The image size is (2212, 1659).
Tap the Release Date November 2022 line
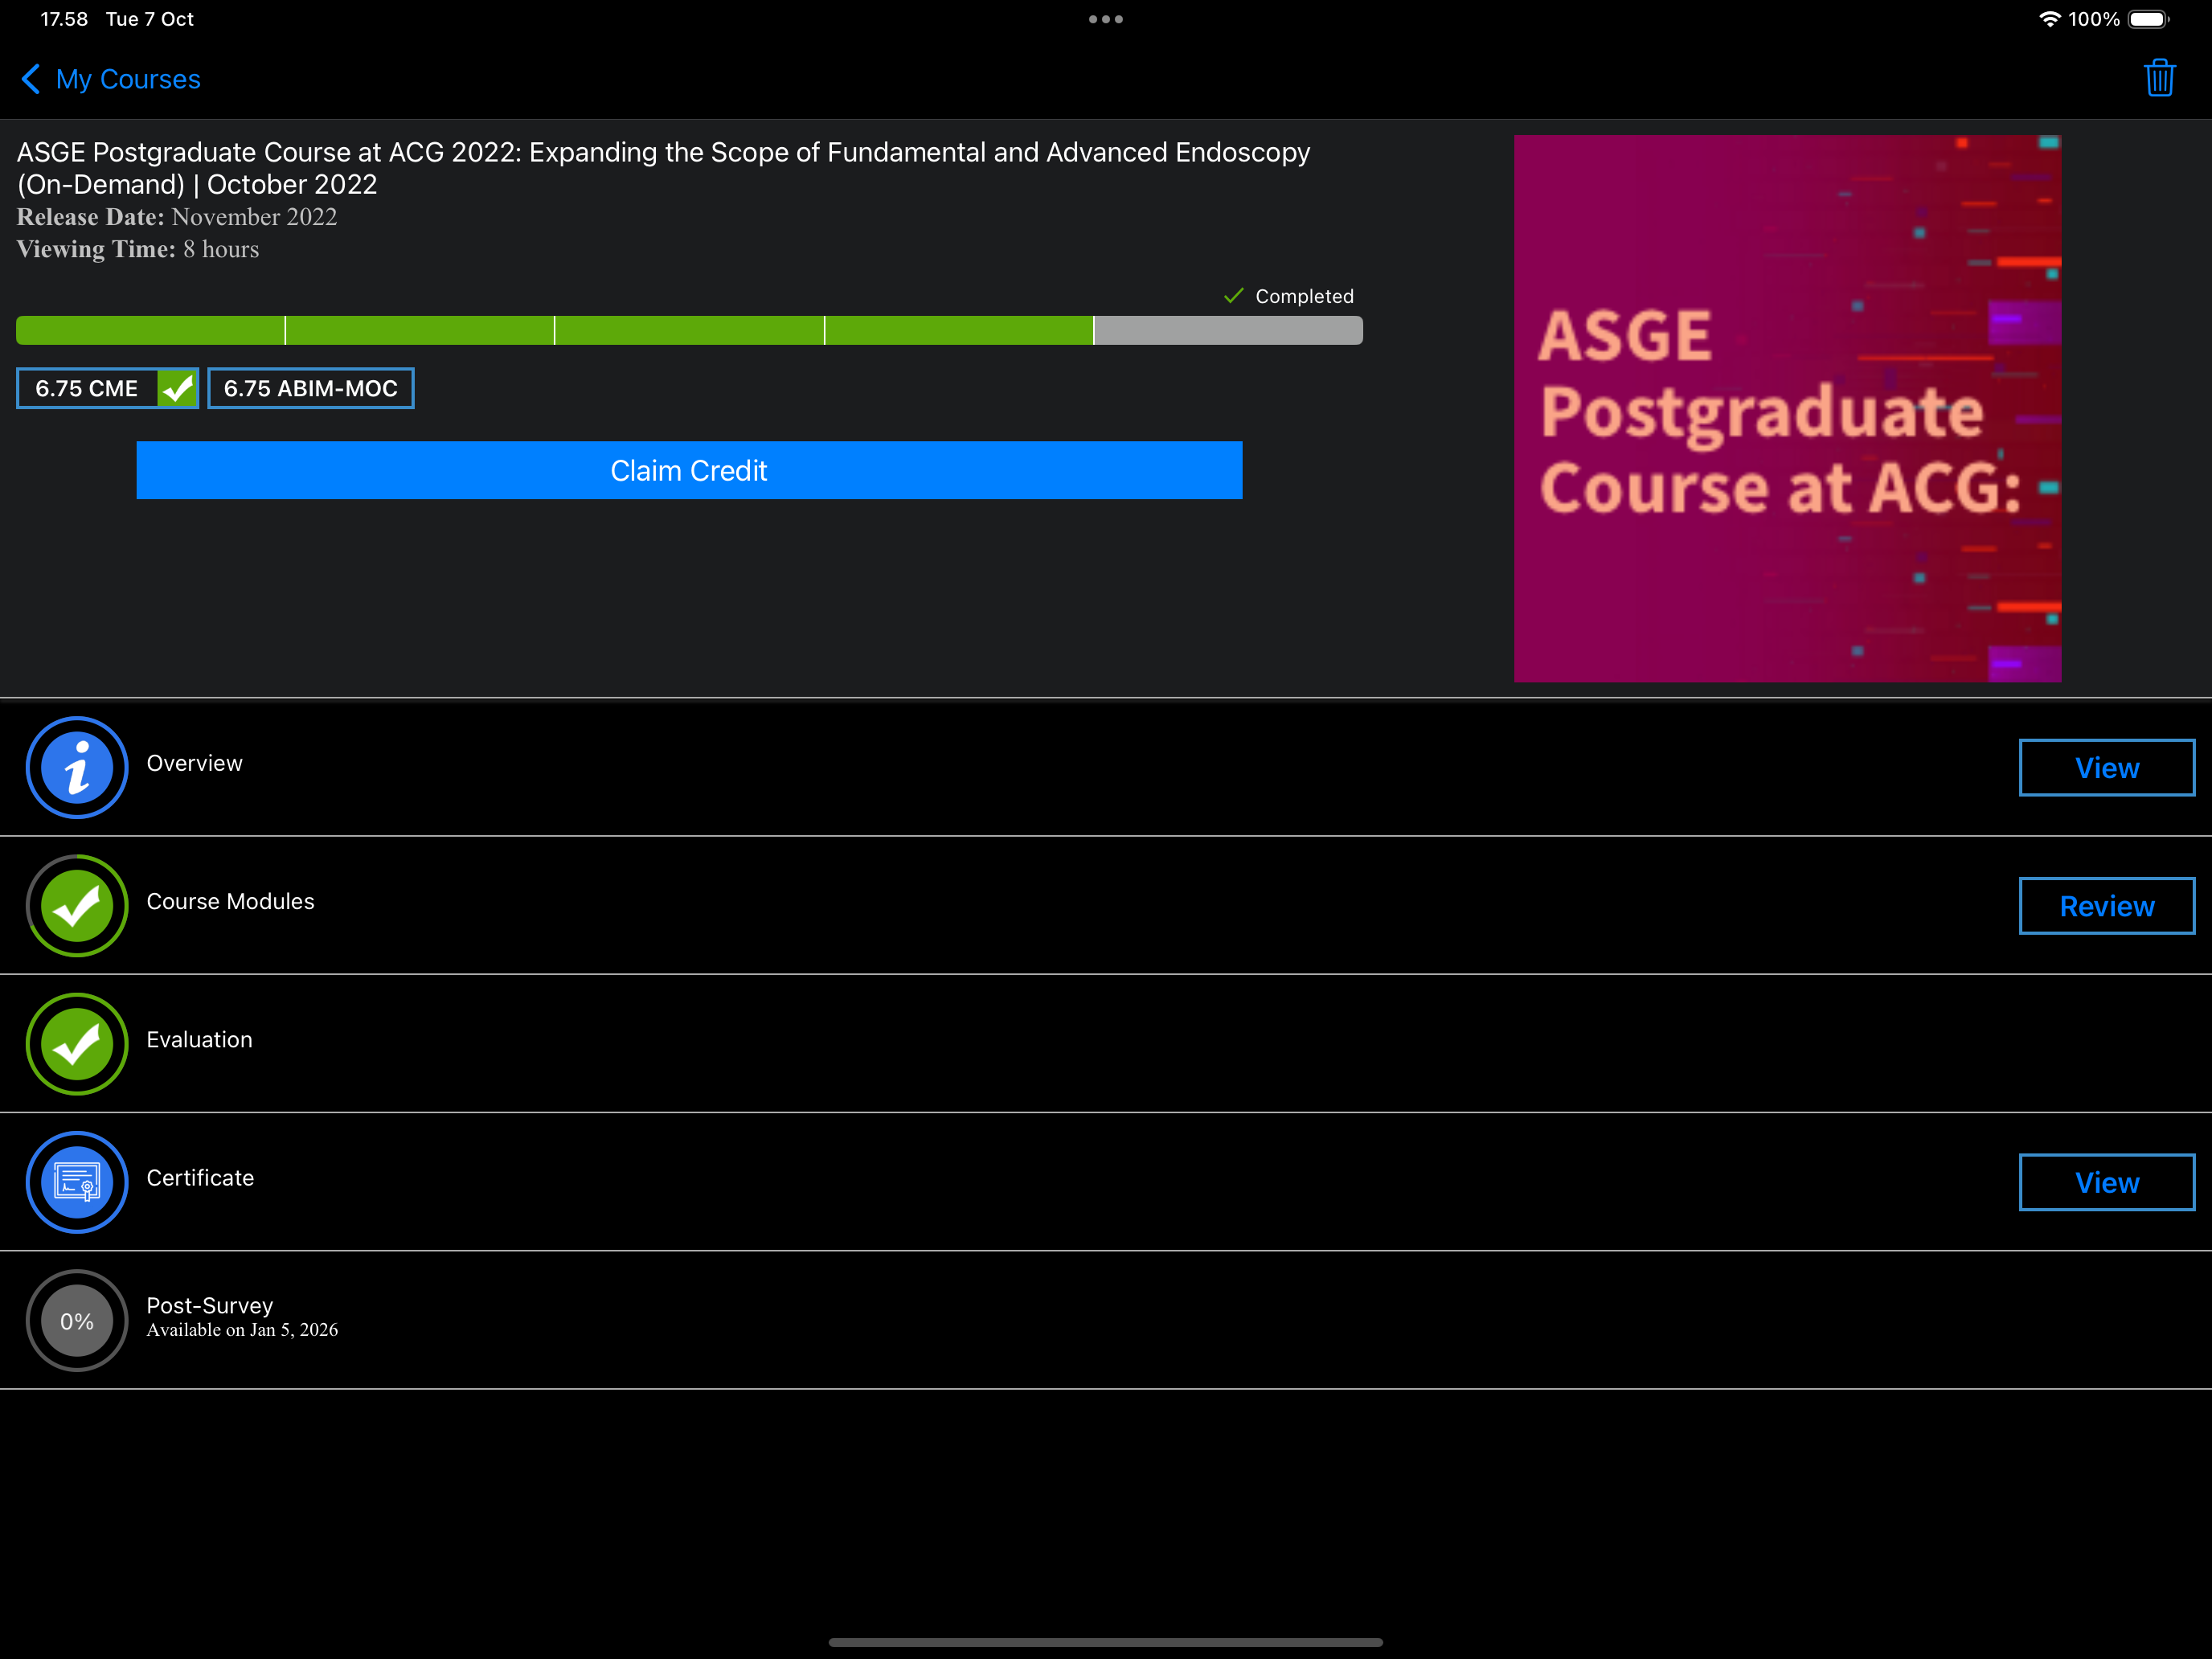(177, 217)
